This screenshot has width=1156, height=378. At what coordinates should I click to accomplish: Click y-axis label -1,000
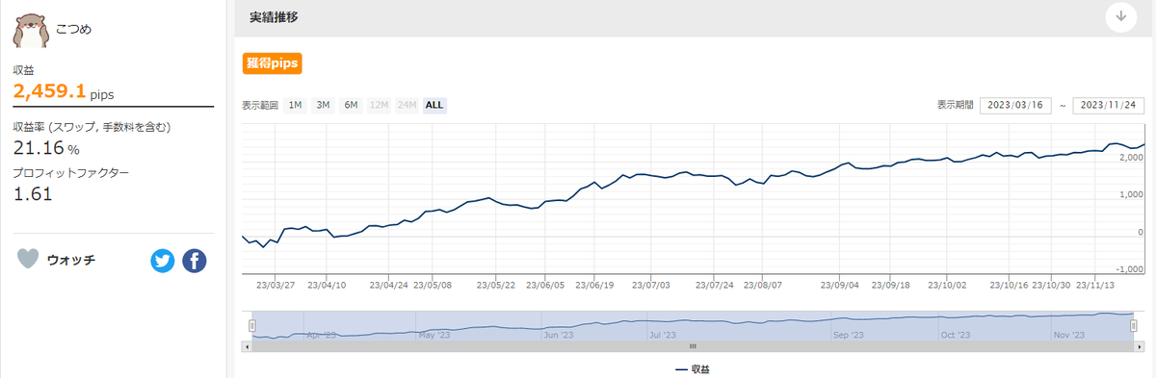click(x=1129, y=269)
